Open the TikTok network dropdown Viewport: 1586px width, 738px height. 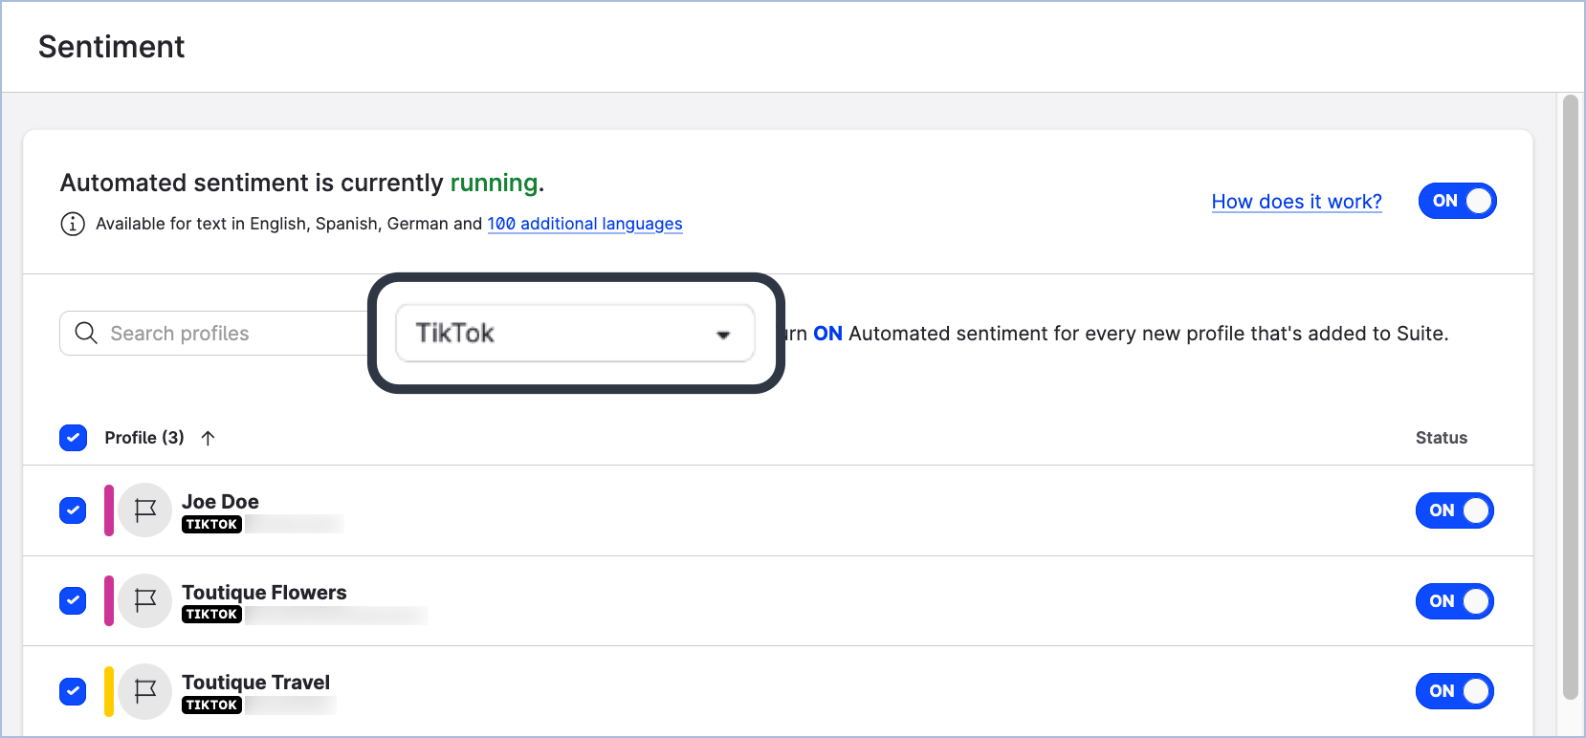click(x=574, y=333)
